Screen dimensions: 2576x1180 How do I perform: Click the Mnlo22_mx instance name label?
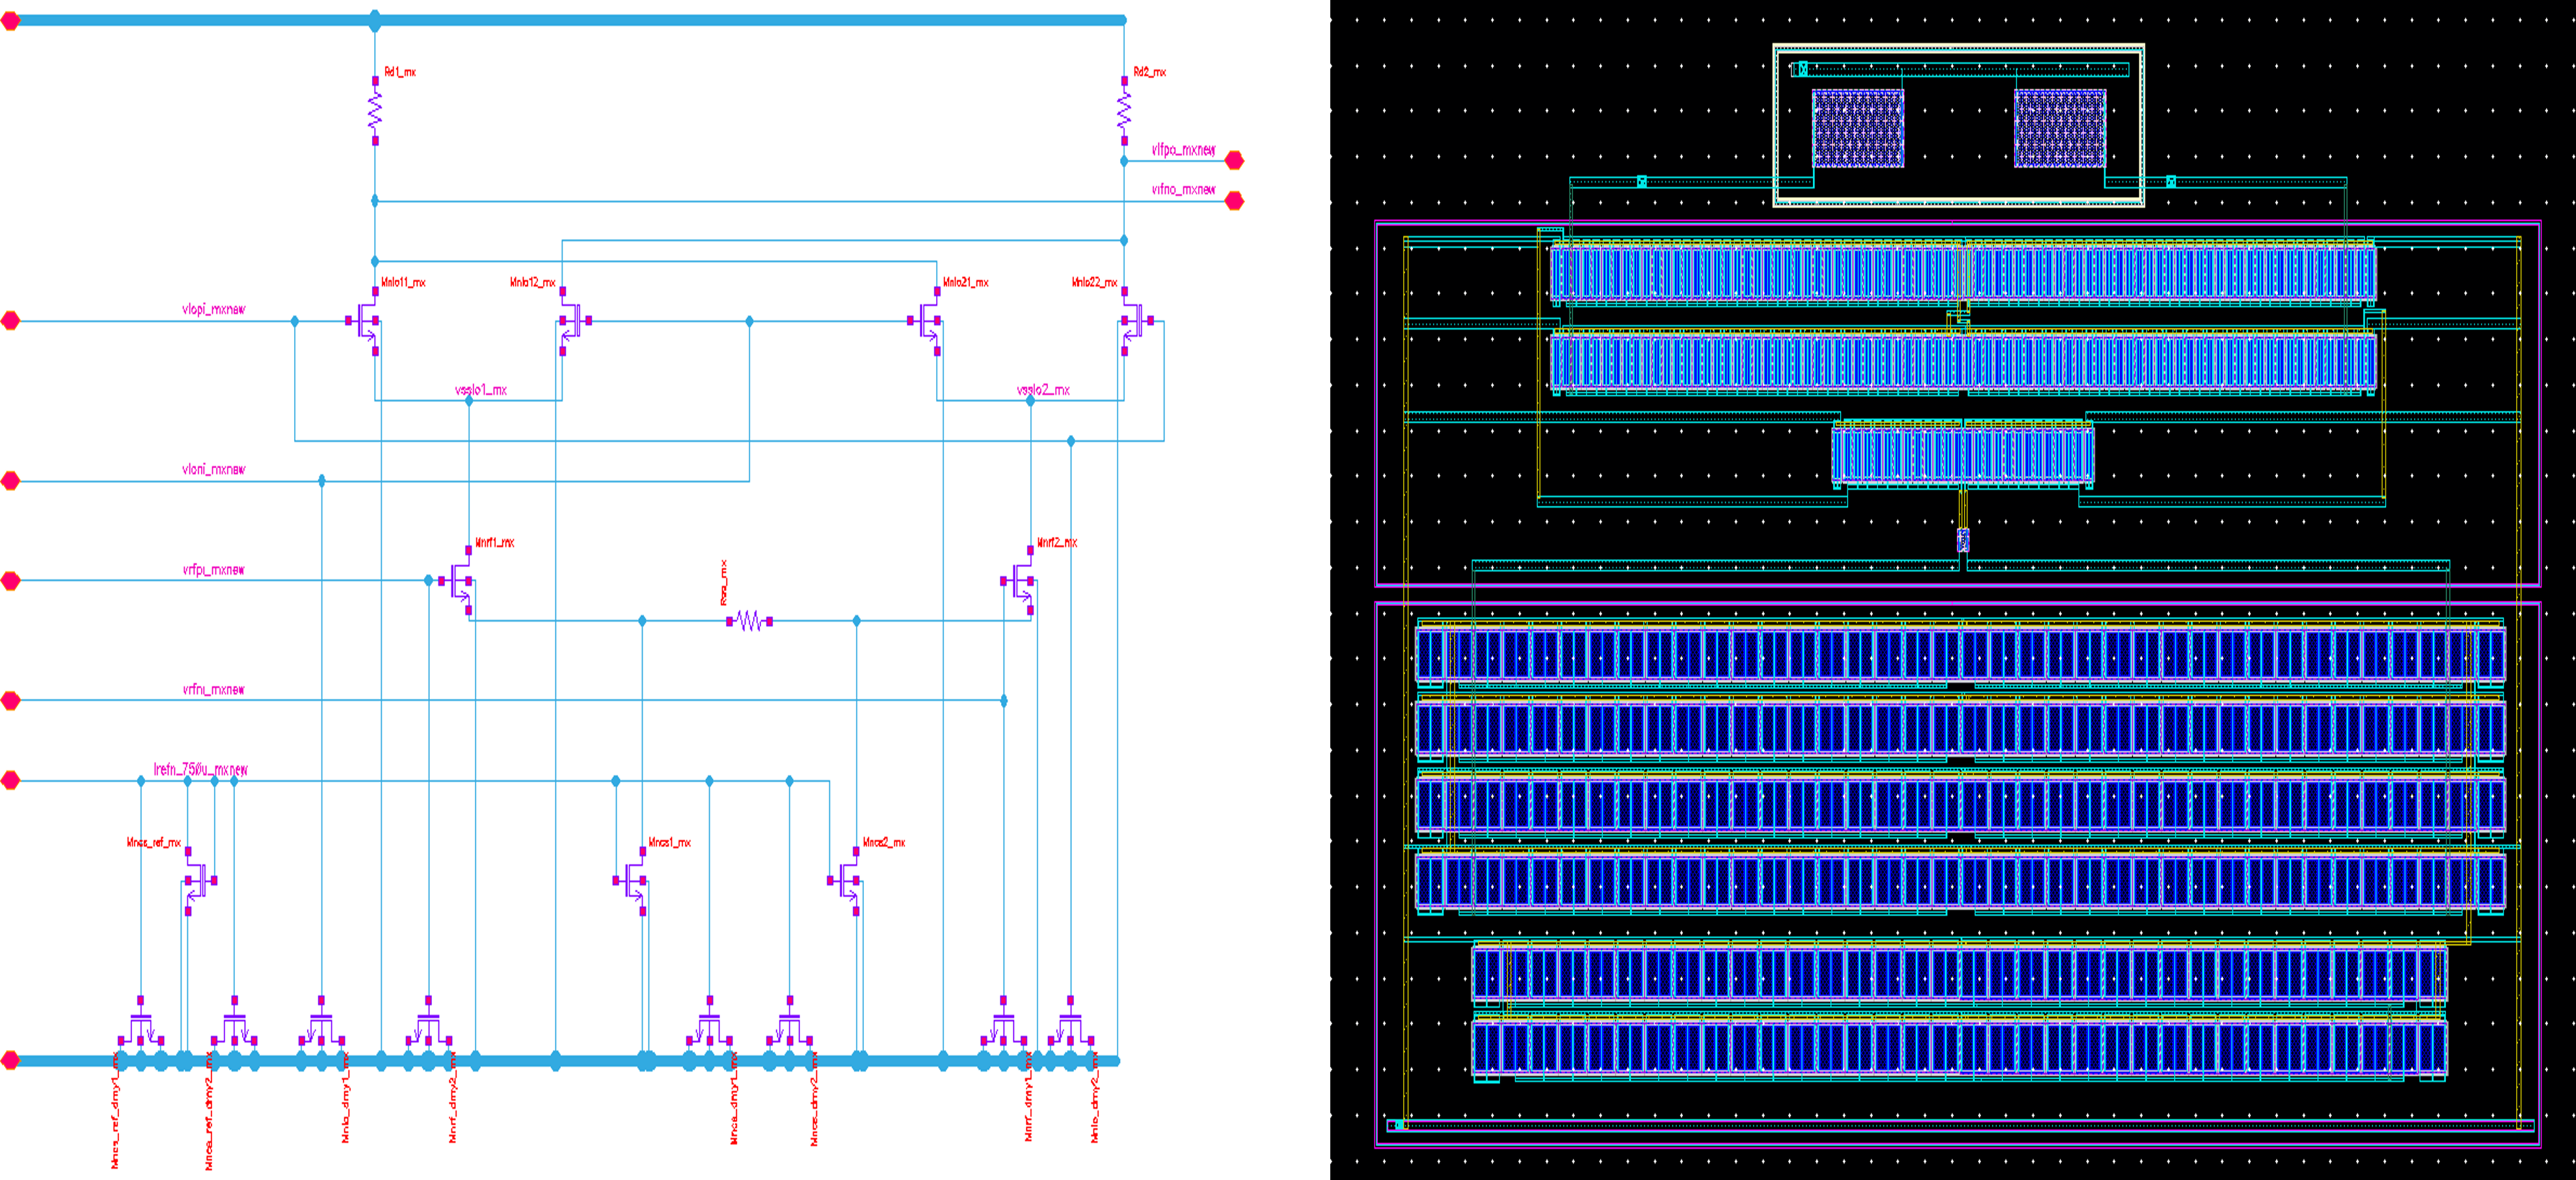1094,283
